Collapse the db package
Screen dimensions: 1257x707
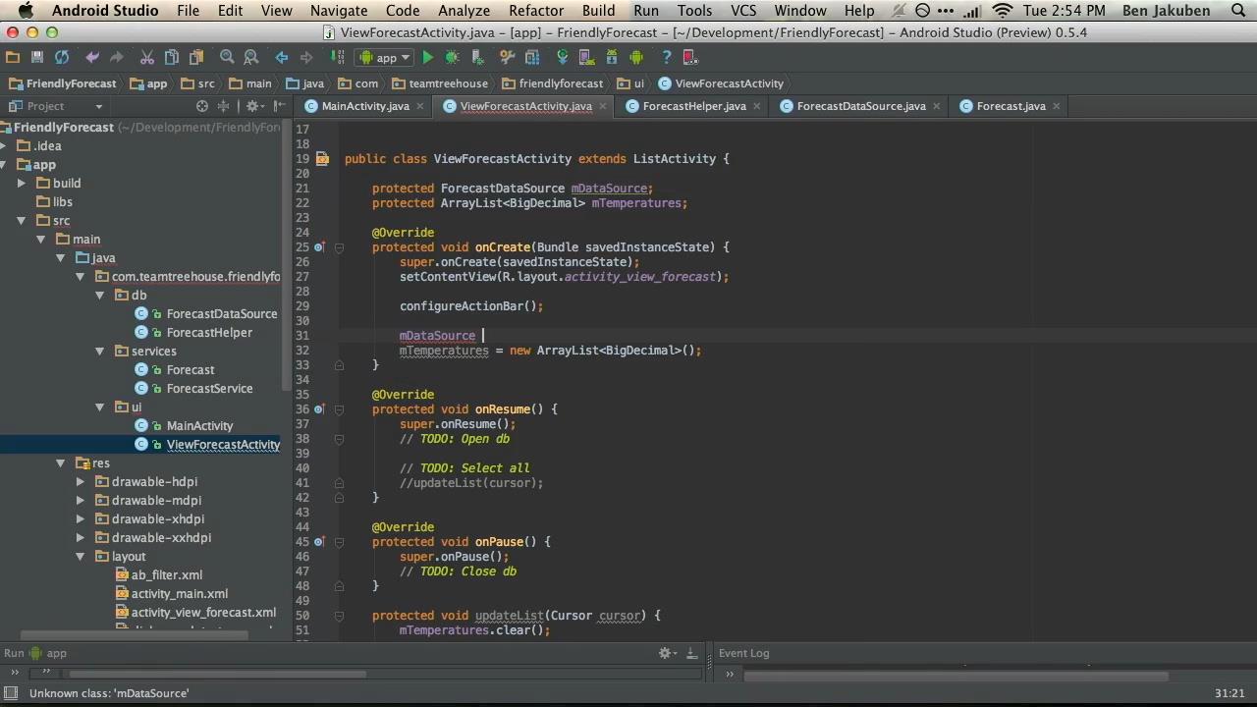100,296
